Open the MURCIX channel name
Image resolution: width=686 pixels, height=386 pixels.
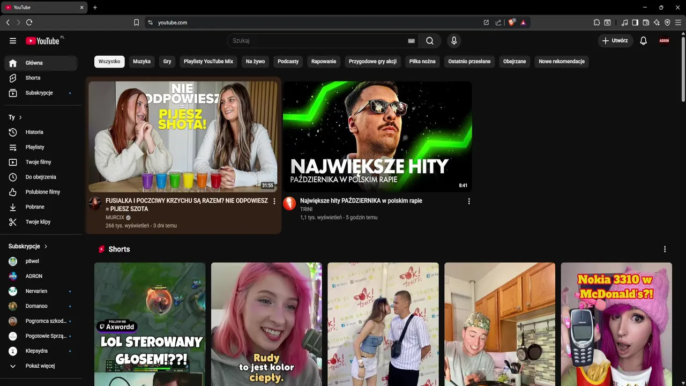click(115, 218)
